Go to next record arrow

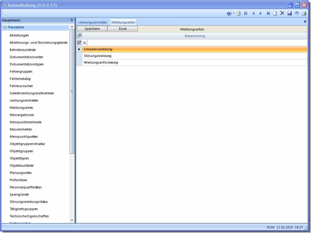(x=261, y=13)
